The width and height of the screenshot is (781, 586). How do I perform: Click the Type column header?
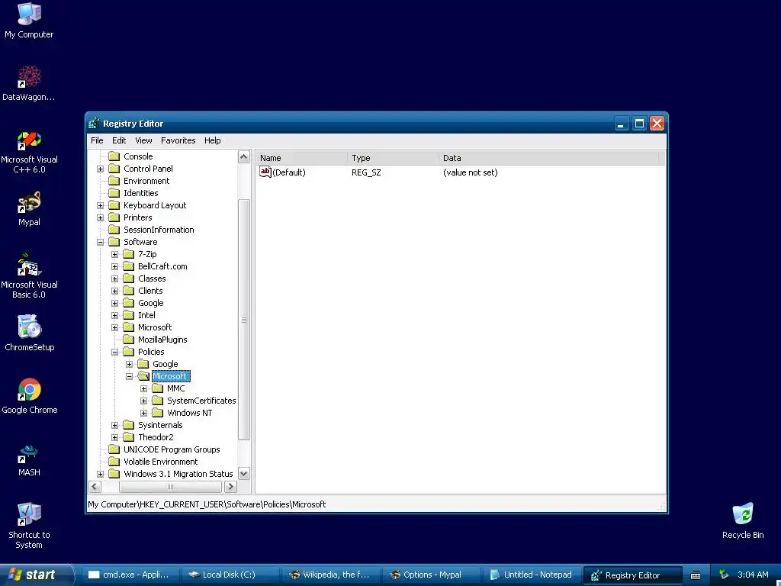coord(393,158)
